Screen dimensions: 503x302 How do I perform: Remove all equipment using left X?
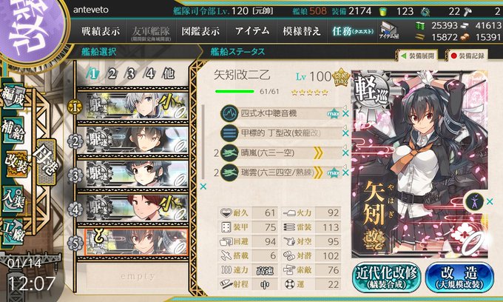(203, 187)
